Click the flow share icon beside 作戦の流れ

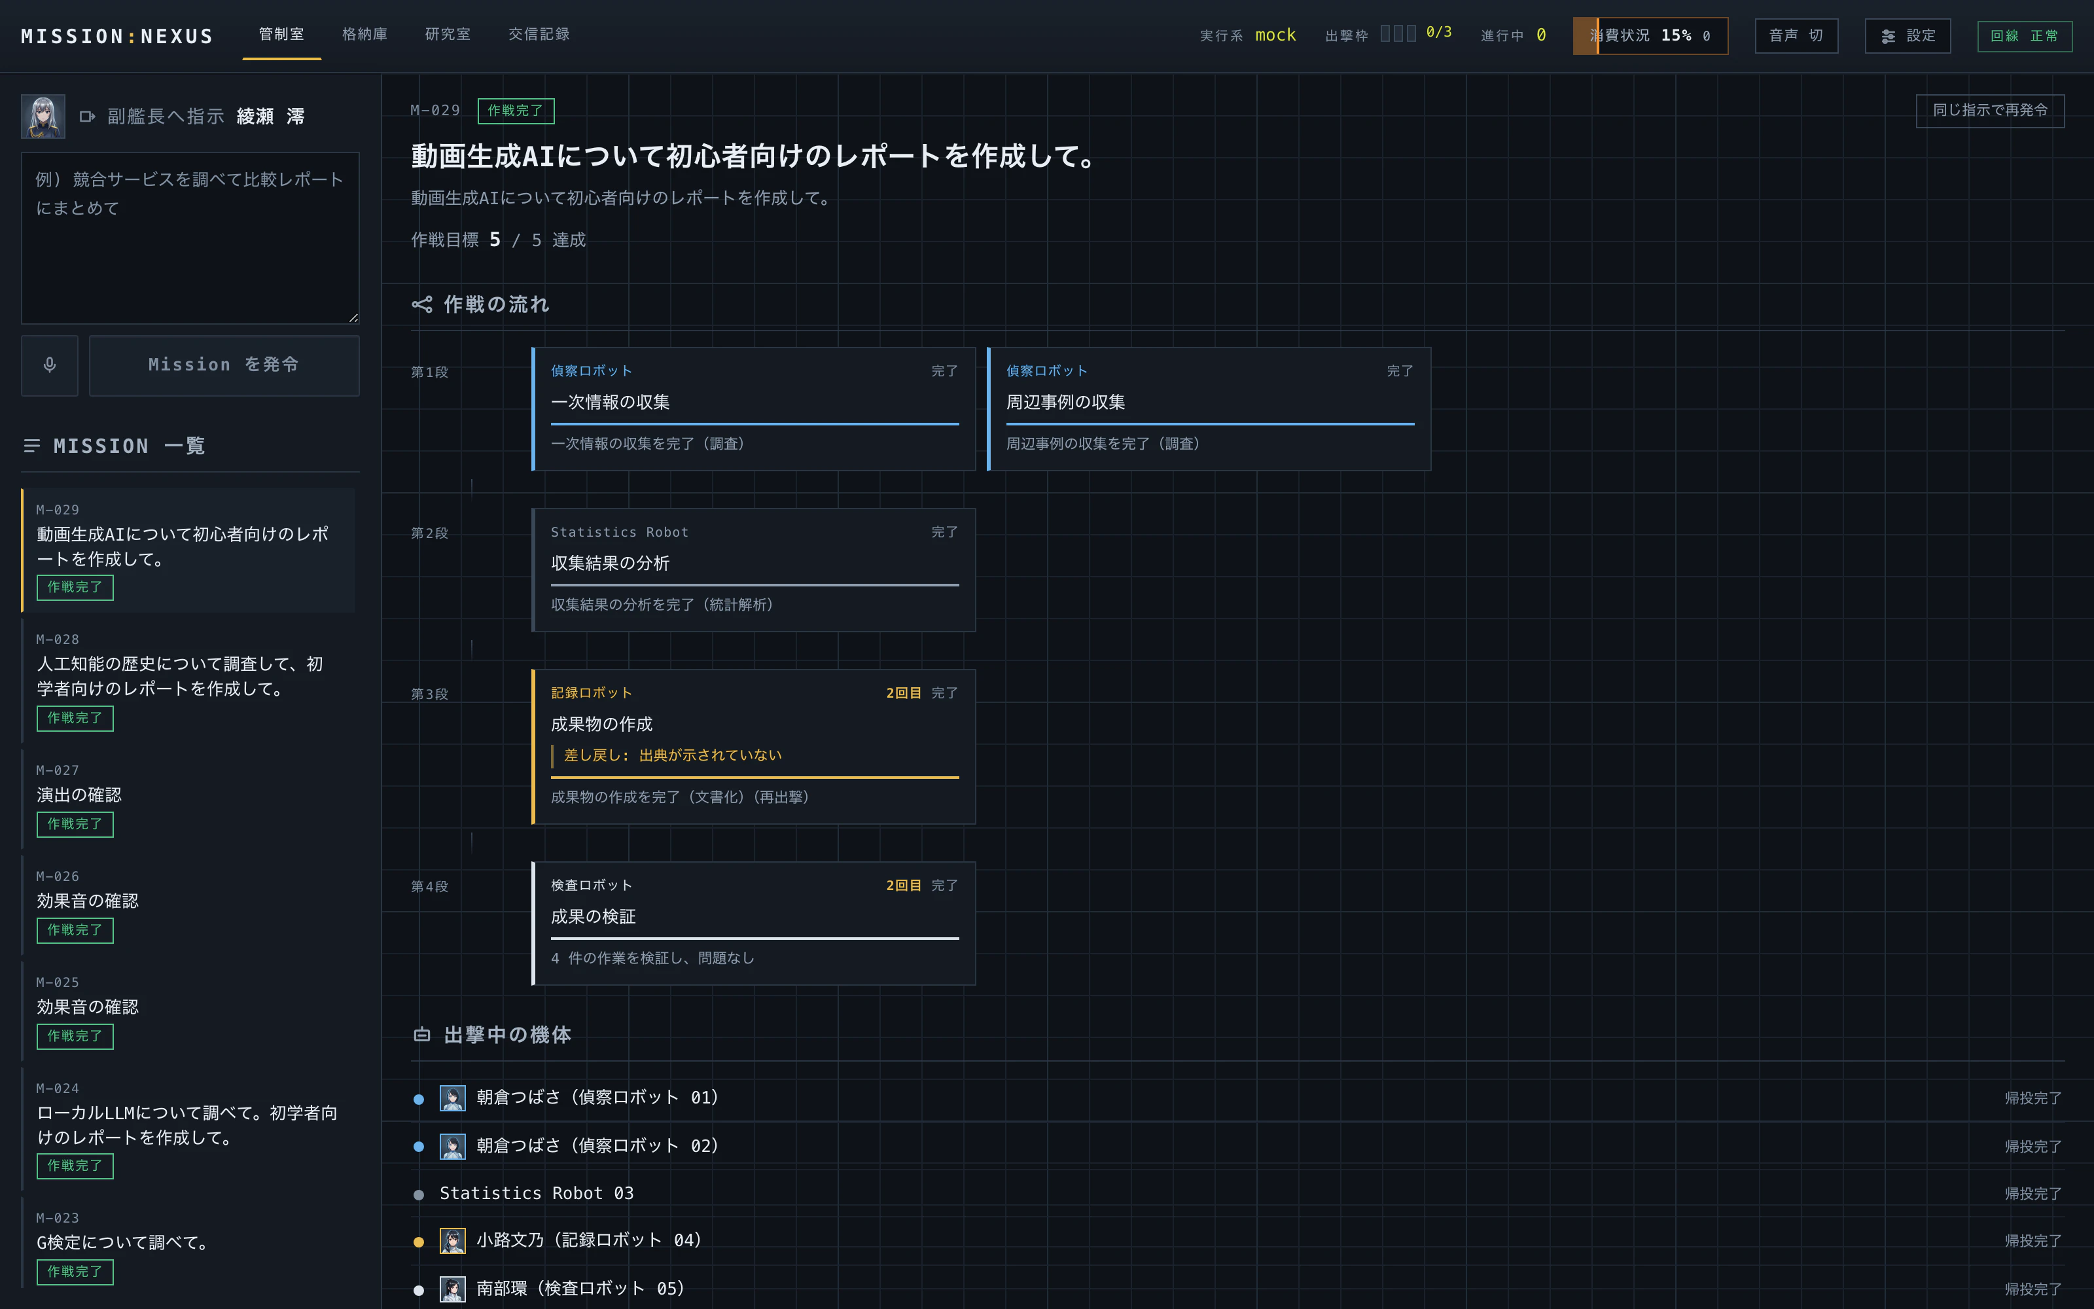(x=422, y=304)
